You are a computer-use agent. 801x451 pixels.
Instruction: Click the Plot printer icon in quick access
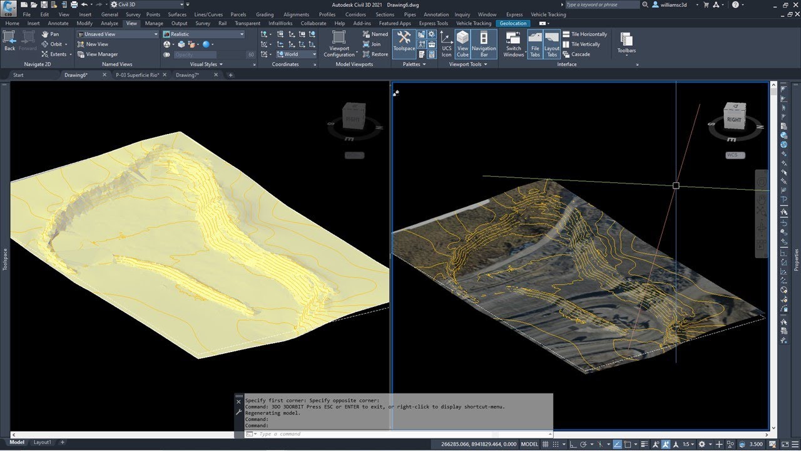point(74,4)
